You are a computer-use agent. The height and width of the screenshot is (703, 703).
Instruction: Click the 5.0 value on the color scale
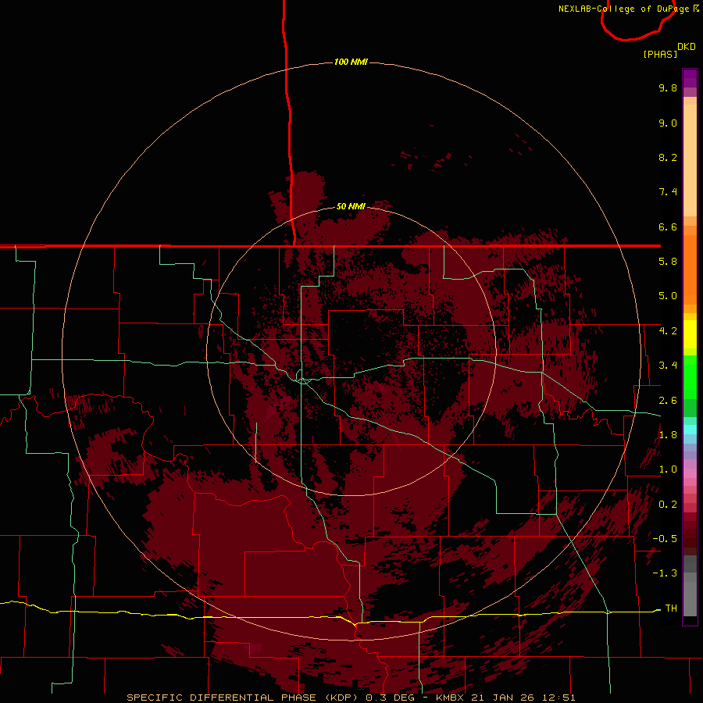(668, 296)
